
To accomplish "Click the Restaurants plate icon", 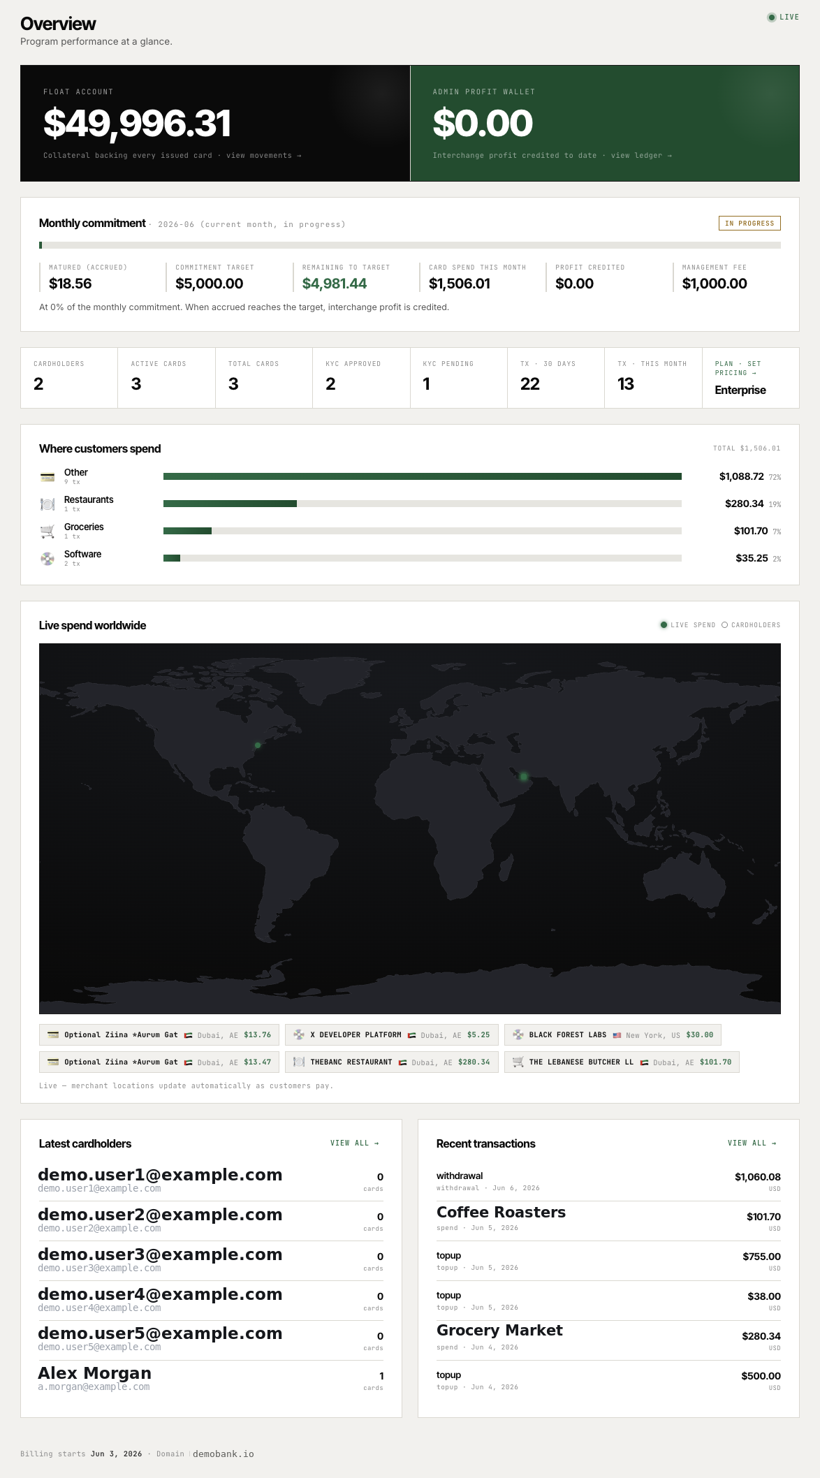I will (47, 504).
